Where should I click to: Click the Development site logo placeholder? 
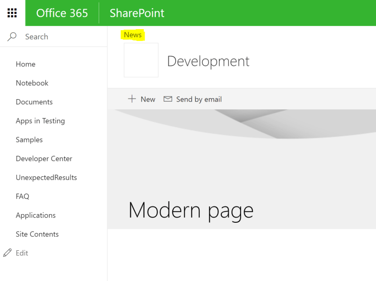[141, 60]
